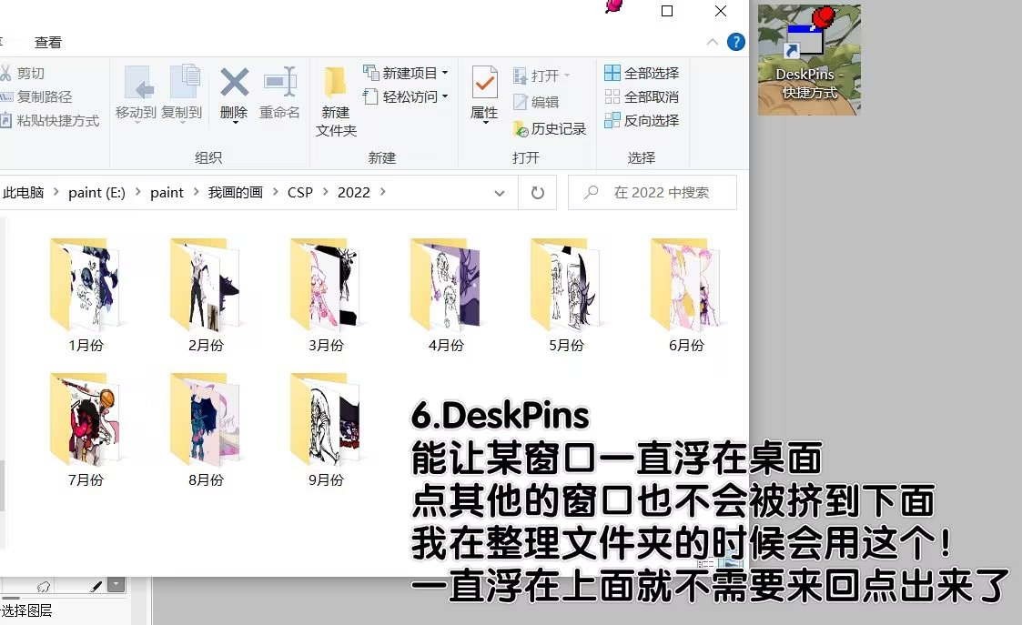Collapse the ribbon with the chevron
The width and height of the screenshot is (1022, 625).
click(713, 43)
